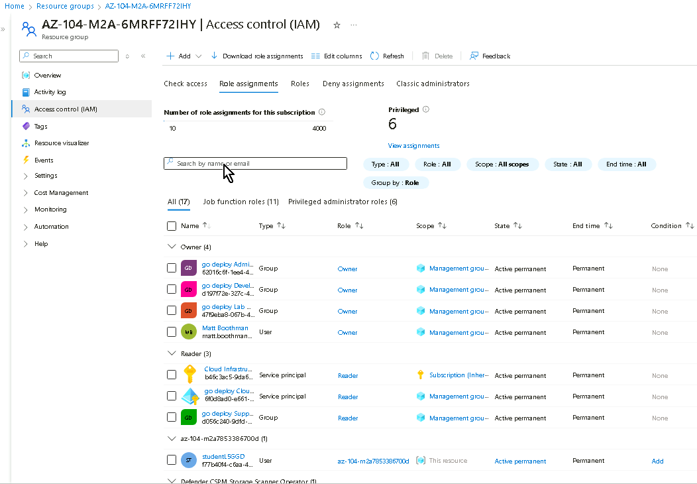Switch to Check access tab
This screenshot has height=484, width=697.
point(186,84)
